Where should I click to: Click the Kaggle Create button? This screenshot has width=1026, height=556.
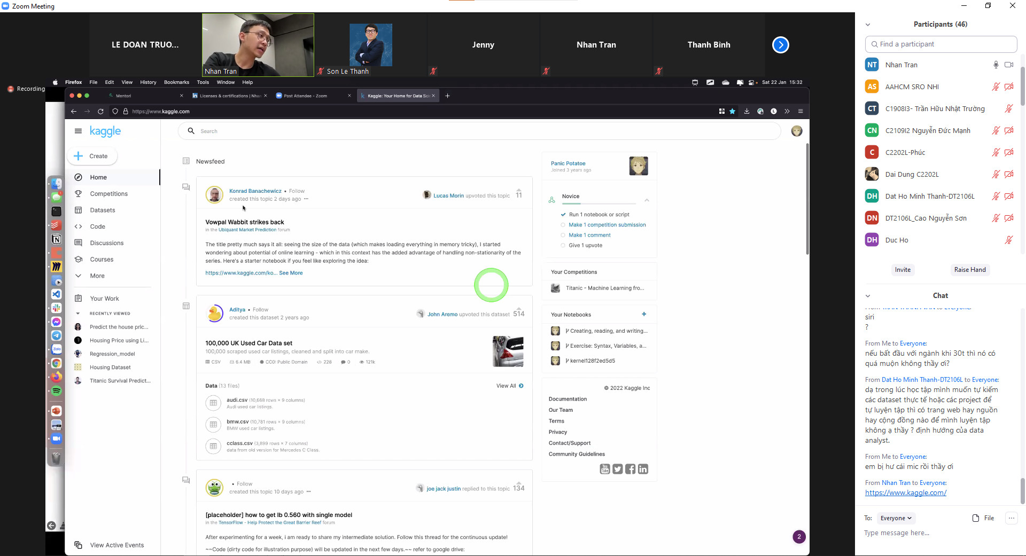click(x=92, y=156)
